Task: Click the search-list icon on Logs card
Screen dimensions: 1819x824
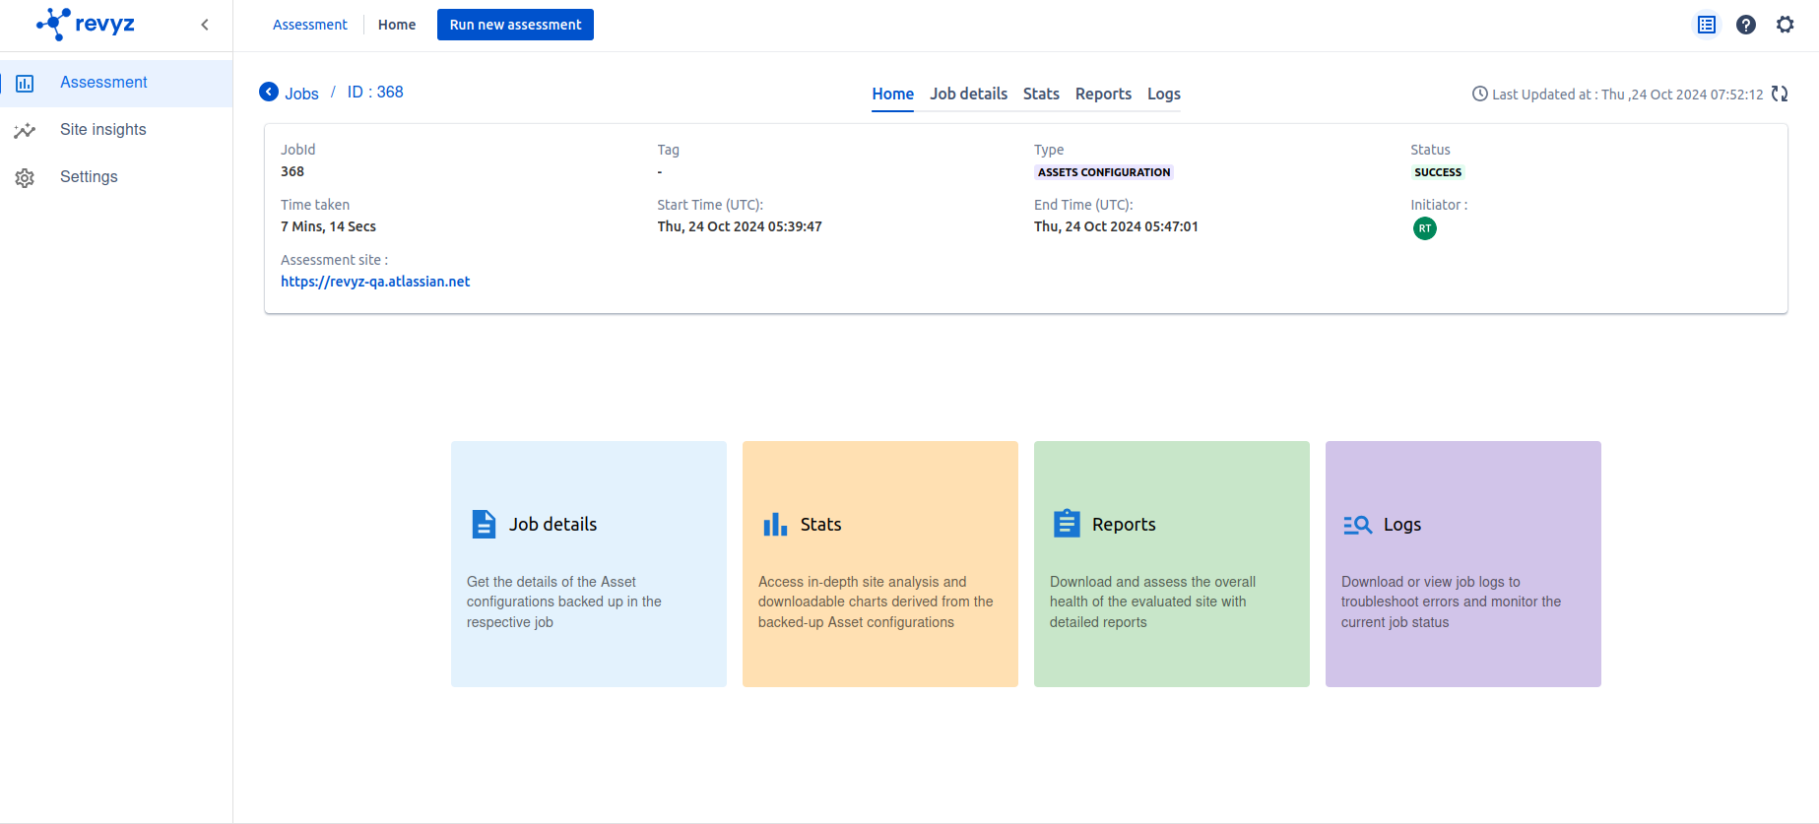Action: [1358, 525]
